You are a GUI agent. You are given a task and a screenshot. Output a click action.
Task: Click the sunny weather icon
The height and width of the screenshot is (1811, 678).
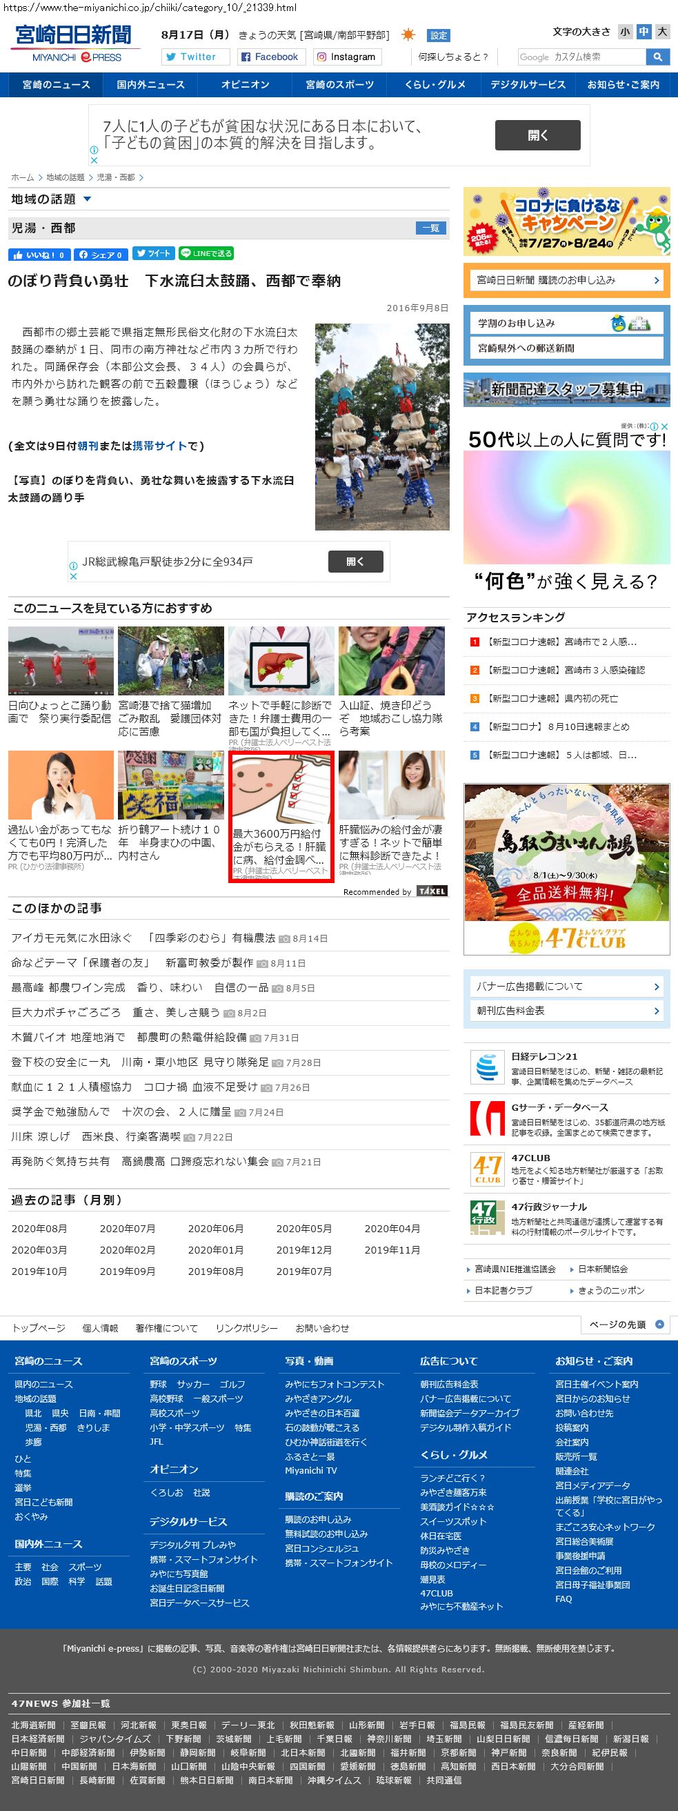(x=408, y=35)
